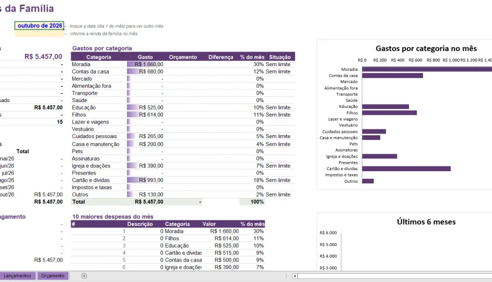Viewport: 492px width, 282px height.
Task: Click the horizontal scrollbar left arrow
Action: [x=294, y=276]
